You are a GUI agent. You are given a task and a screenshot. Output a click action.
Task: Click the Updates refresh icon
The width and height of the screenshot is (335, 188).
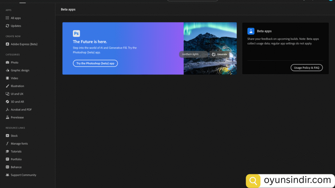tap(8, 26)
